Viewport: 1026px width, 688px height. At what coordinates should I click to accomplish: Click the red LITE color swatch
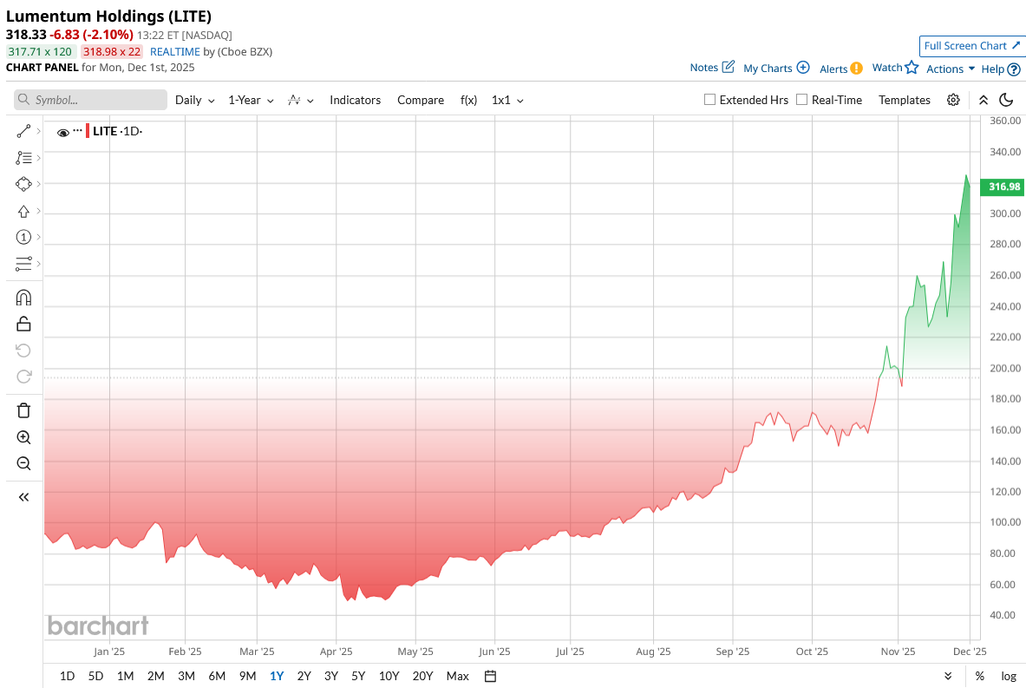click(x=88, y=131)
